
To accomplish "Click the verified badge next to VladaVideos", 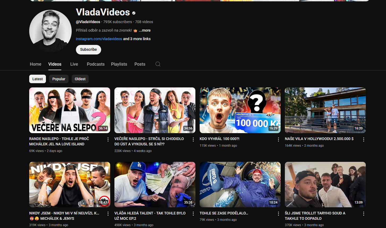I will pyautogui.click(x=134, y=13).
